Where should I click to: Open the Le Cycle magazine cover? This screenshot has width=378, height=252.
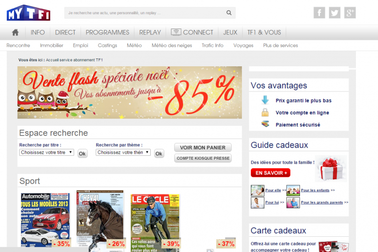click(155, 223)
